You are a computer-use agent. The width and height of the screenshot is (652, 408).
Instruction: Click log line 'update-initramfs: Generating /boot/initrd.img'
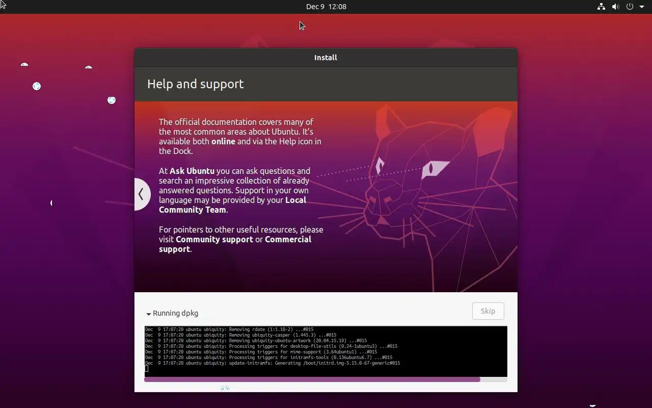coord(273,363)
